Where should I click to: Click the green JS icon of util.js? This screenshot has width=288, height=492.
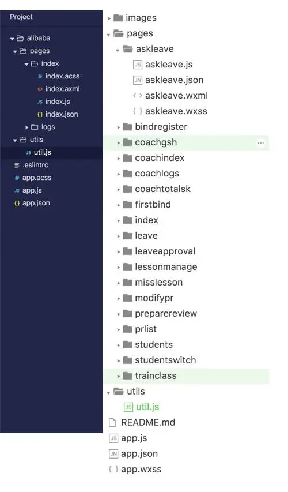(128, 407)
